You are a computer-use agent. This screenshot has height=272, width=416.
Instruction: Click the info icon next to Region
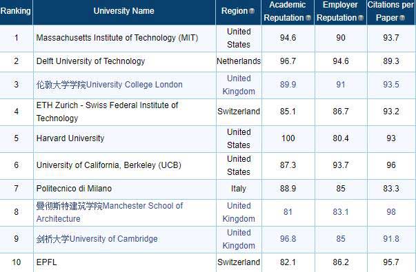252,11
